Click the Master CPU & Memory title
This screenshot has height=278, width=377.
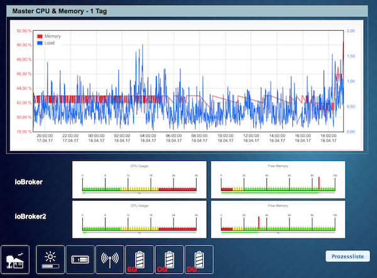click(x=60, y=11)
